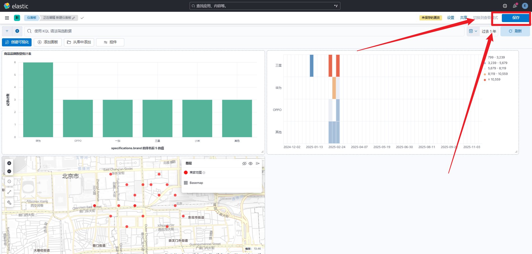Edit the 正在编辑 新建仪表板 title breadcrumb
This screenshot has height=254, width=532.
[x=59, y=18]
